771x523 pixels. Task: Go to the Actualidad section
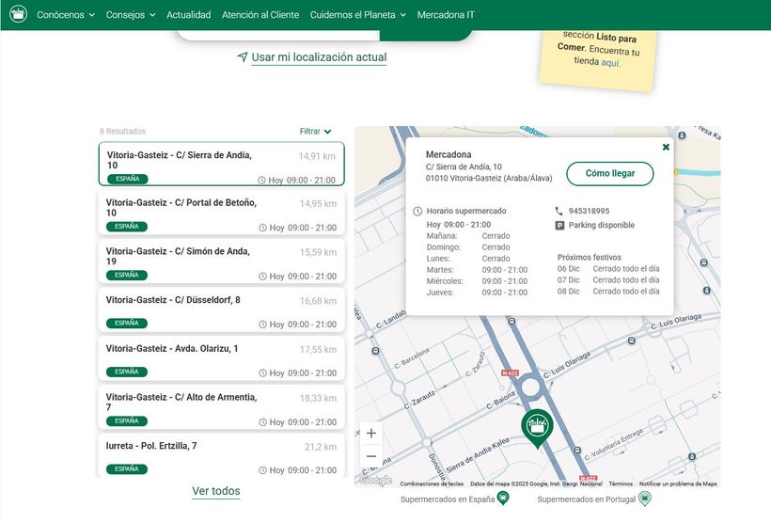pos(188,15)
